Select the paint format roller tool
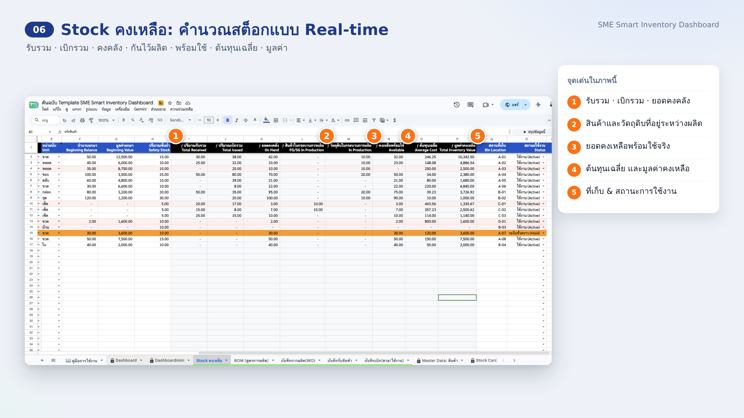 click(x=91, y=120)
